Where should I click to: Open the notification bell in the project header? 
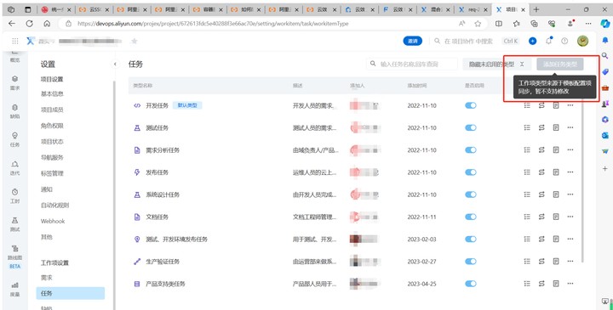549,41
